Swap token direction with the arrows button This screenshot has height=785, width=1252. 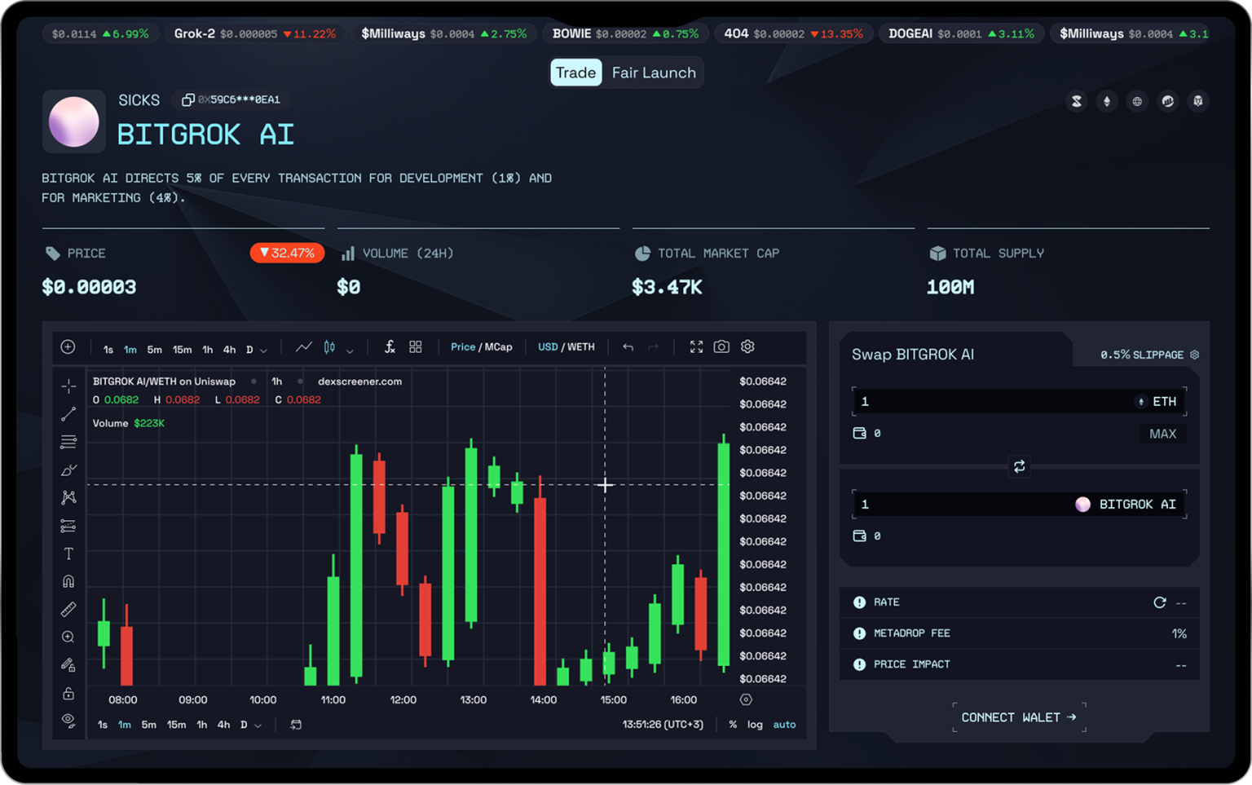[x=1019, y=466]
